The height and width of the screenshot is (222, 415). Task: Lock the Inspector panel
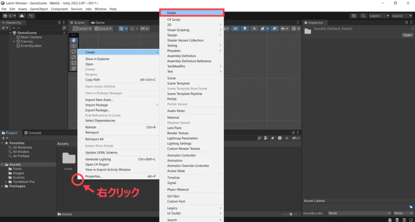(408, 22)
